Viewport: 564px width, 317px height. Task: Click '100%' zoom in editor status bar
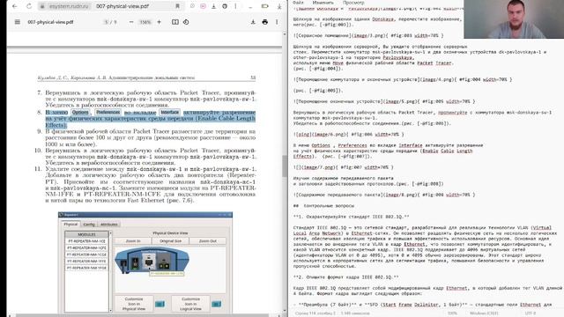[x=452, y=313]
